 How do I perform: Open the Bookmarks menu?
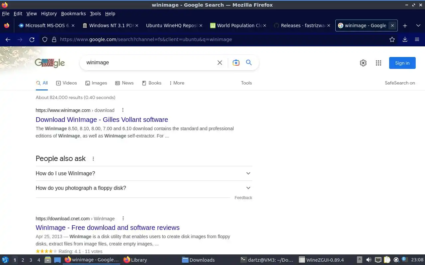73,14
